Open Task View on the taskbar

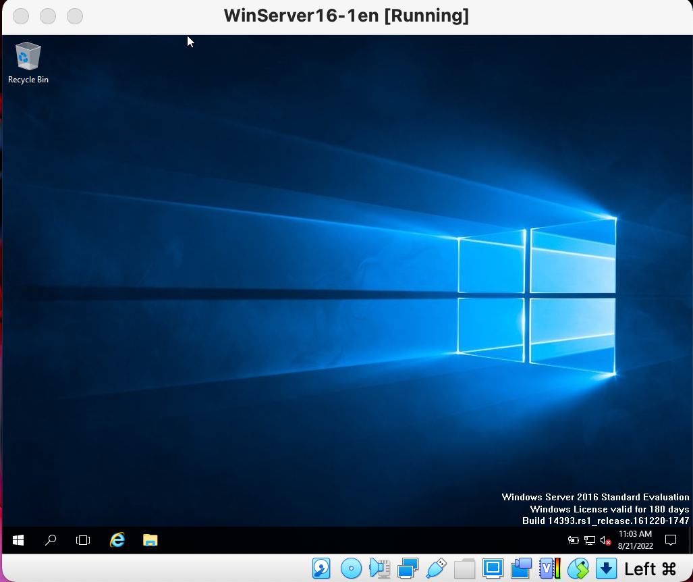[82, 540]
